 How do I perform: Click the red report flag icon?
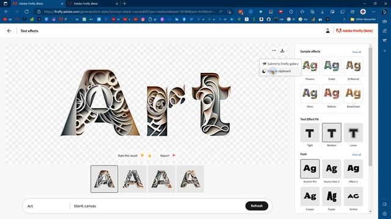[174, 156]
